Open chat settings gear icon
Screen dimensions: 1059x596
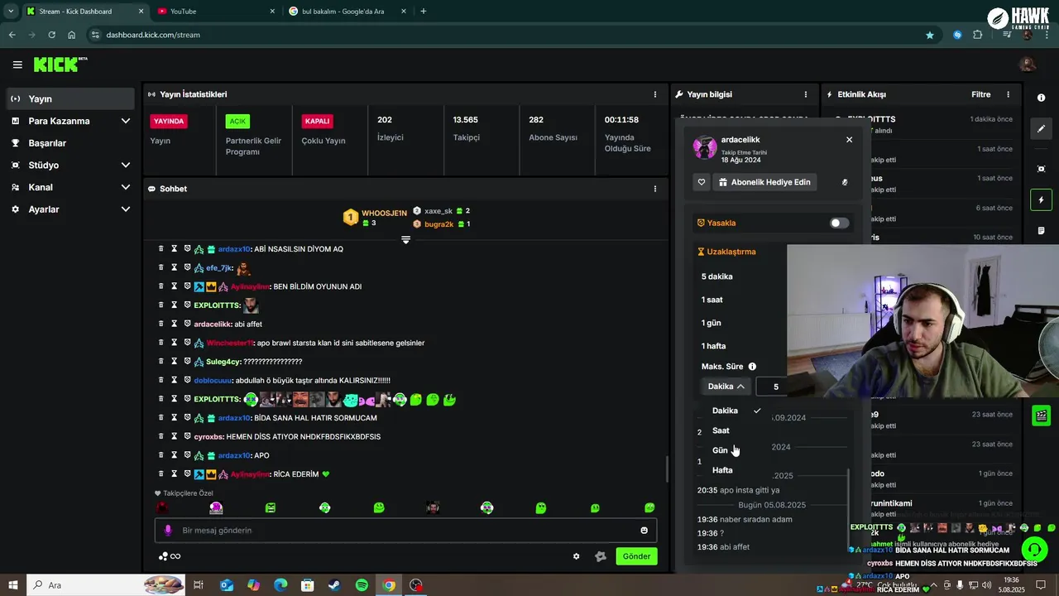577,556
